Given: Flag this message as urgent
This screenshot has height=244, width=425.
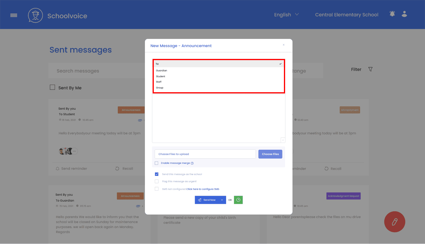Looking at the screenshot, I should click(156, 181).
